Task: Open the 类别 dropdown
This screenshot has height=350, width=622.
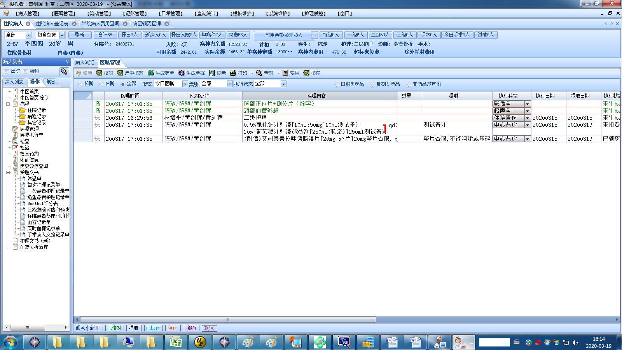Action: (x=230, y=84)
